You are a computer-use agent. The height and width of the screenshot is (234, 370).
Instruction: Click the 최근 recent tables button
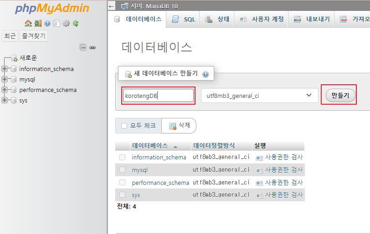(10, 36)
